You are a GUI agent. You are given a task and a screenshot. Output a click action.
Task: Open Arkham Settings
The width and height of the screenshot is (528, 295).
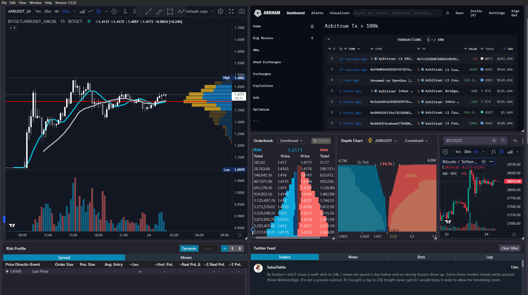tap(497, 13)
